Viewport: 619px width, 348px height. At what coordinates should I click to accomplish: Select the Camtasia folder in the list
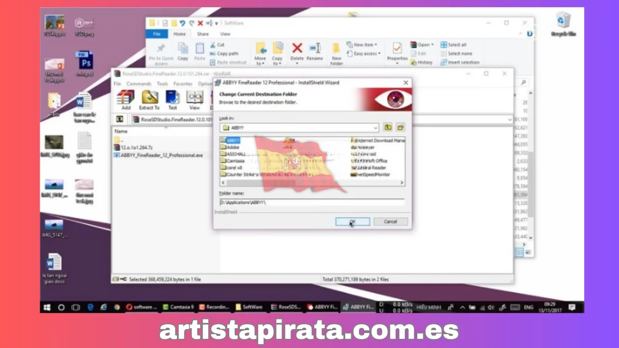click(x=233, y=160)
